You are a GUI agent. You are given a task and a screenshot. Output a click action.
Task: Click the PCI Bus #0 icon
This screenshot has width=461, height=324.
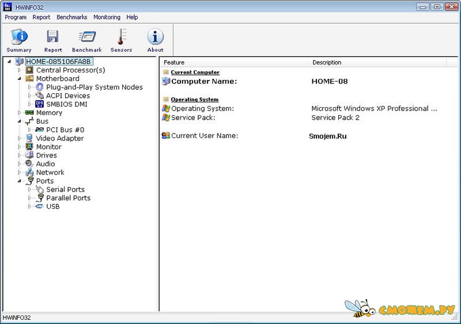[x=39, y=129]
